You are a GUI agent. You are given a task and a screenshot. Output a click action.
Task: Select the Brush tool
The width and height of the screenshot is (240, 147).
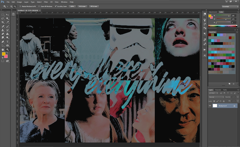point(7,26)
